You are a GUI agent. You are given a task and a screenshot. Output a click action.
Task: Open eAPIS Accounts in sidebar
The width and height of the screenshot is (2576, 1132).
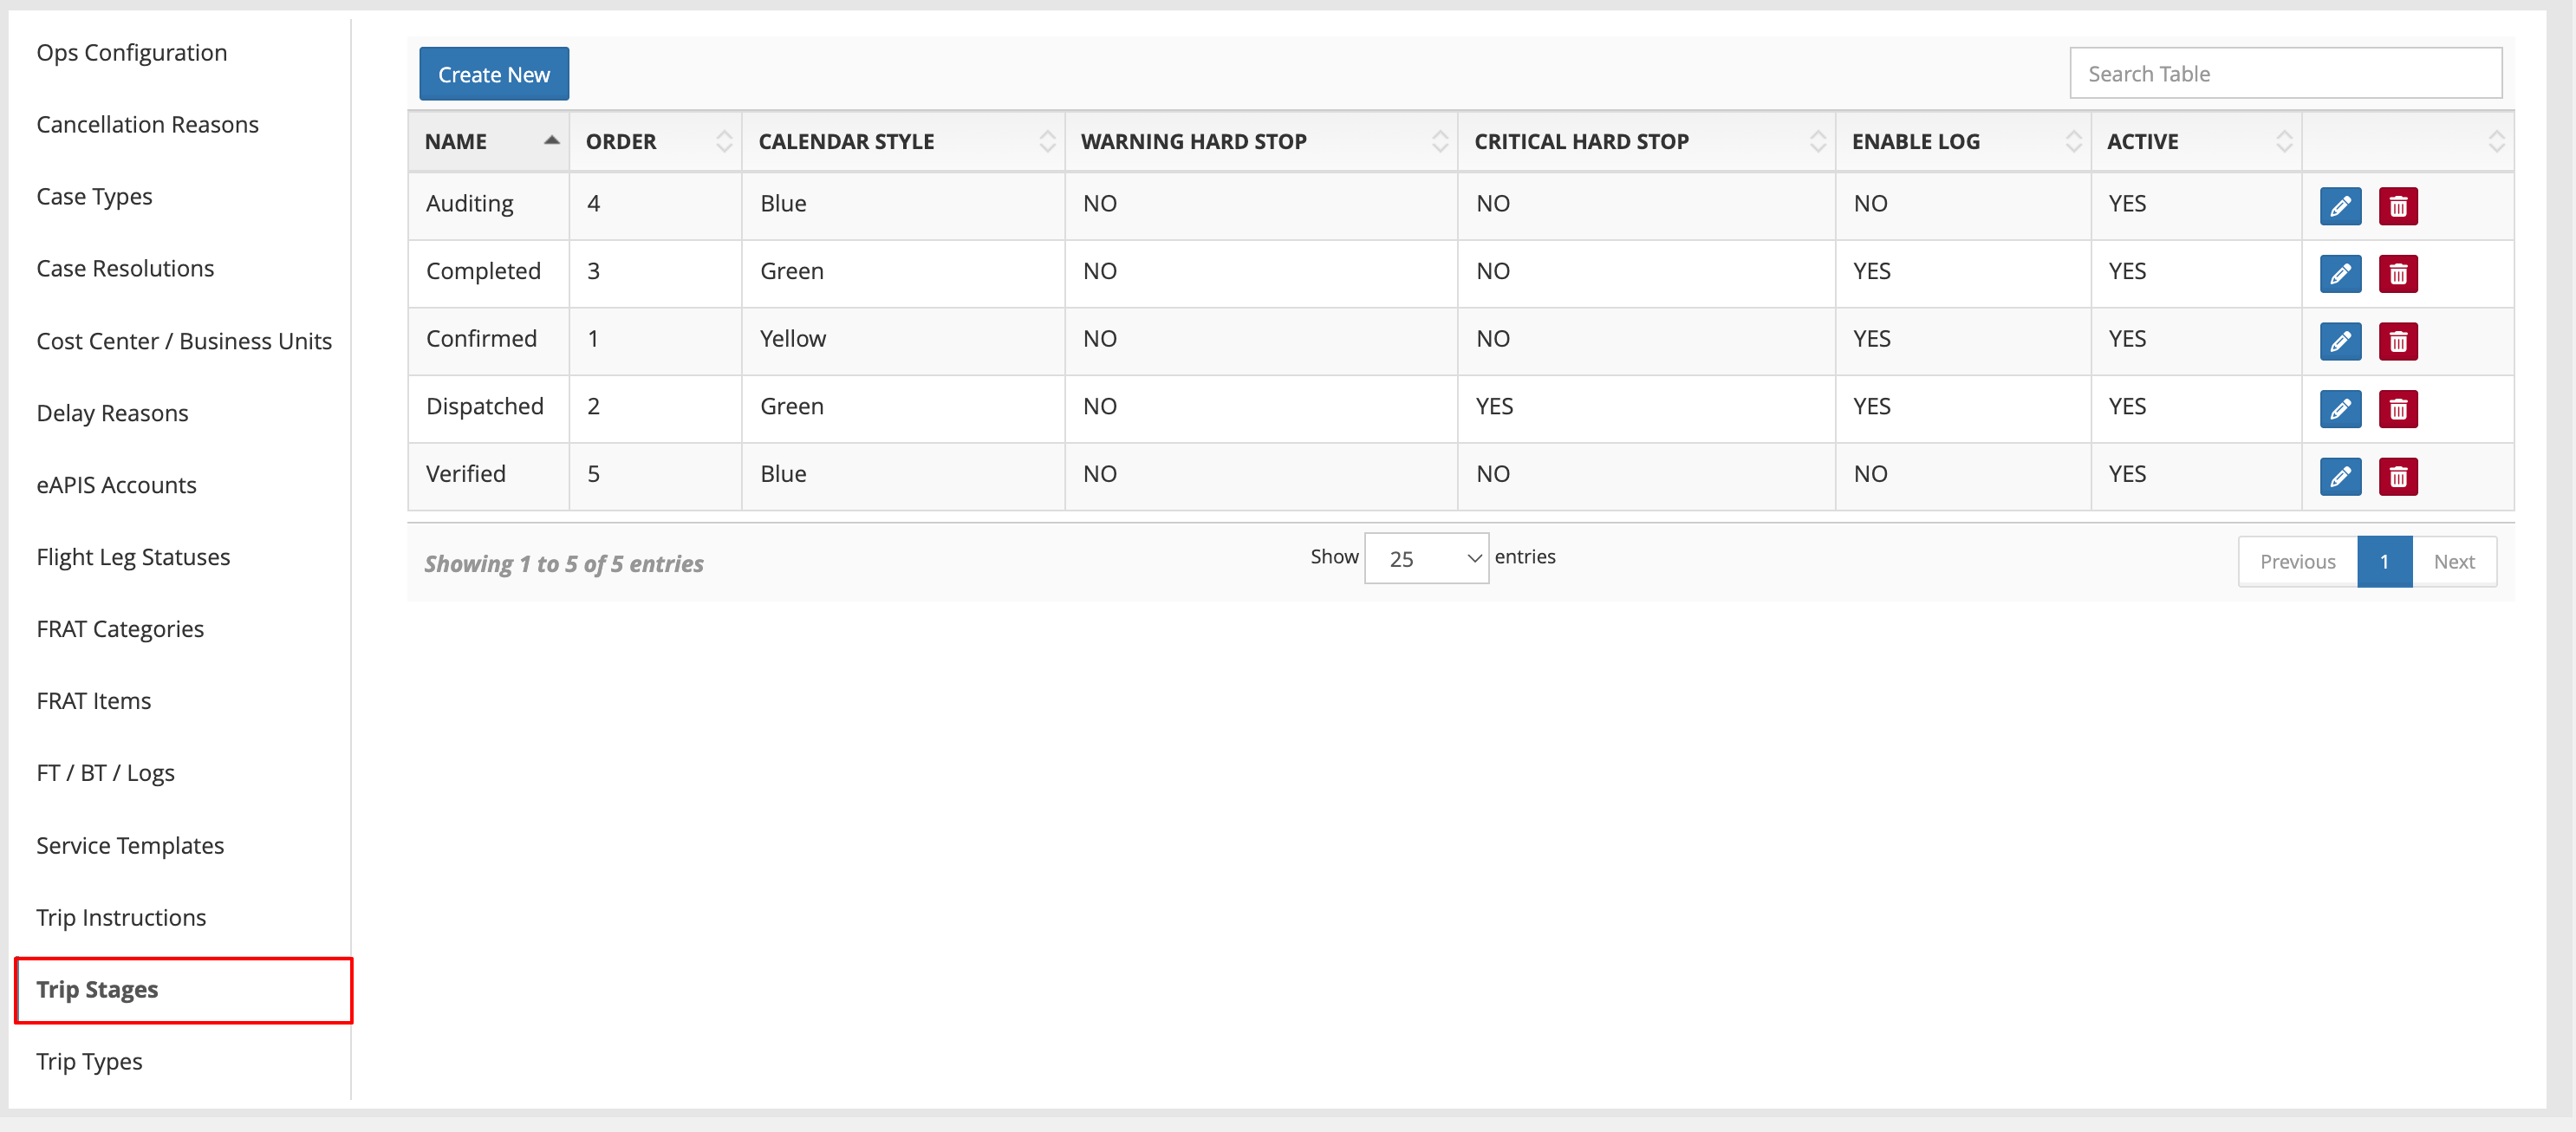[x=117, y=485]
